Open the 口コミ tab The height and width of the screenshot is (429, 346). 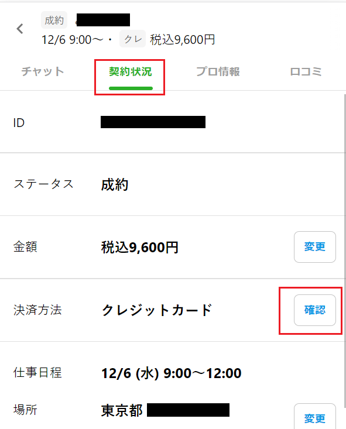tap(306, 71)
